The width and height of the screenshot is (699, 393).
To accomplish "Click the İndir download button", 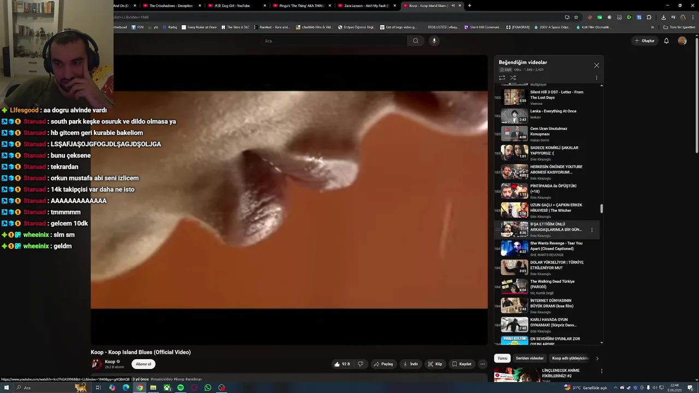I will [x=410, y=364].
